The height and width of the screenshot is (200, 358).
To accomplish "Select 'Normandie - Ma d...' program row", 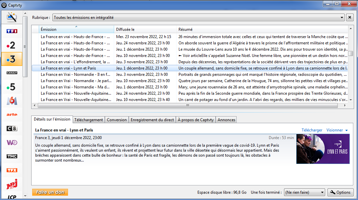I will click(x=190, y=87).
